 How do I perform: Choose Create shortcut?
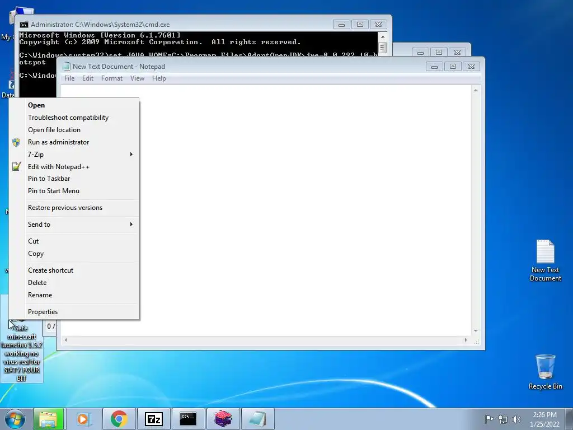(x=74, y=270)
